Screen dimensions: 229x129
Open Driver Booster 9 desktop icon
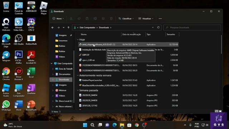[19, 74]
